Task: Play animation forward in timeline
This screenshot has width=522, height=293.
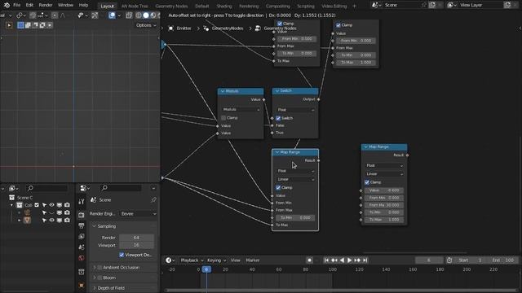Action: 350,260
